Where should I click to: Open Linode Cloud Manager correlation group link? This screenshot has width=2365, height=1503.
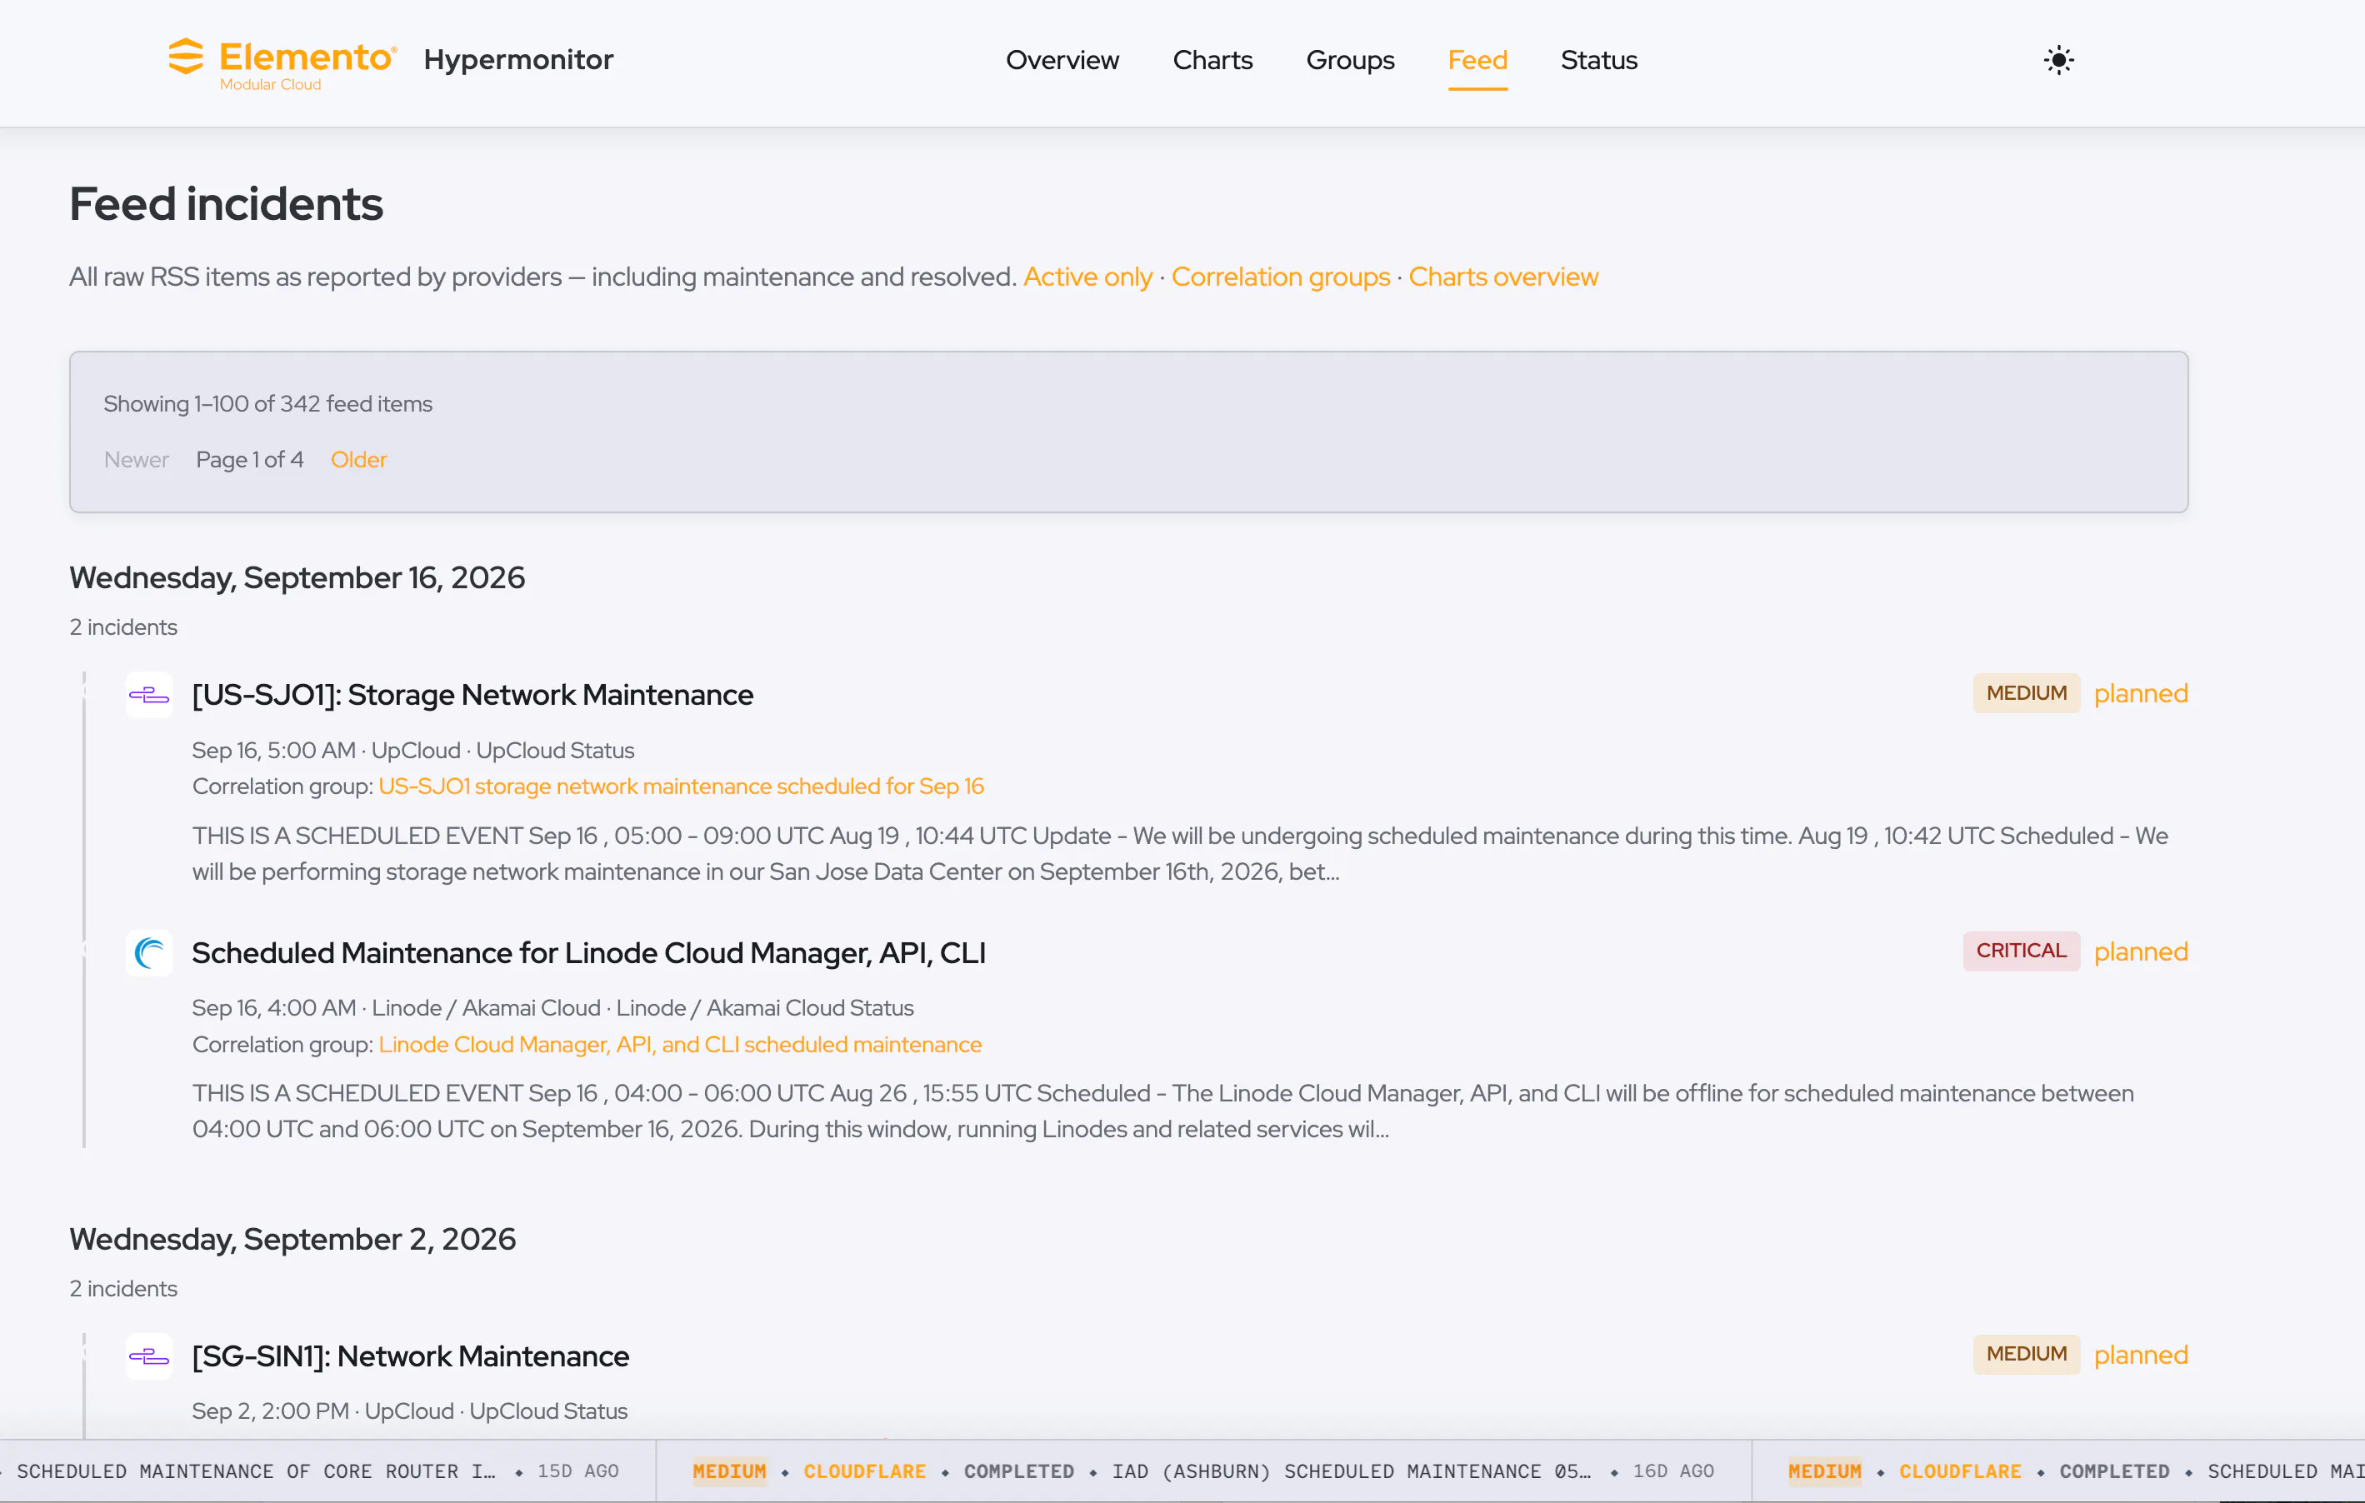(680, 1044)
